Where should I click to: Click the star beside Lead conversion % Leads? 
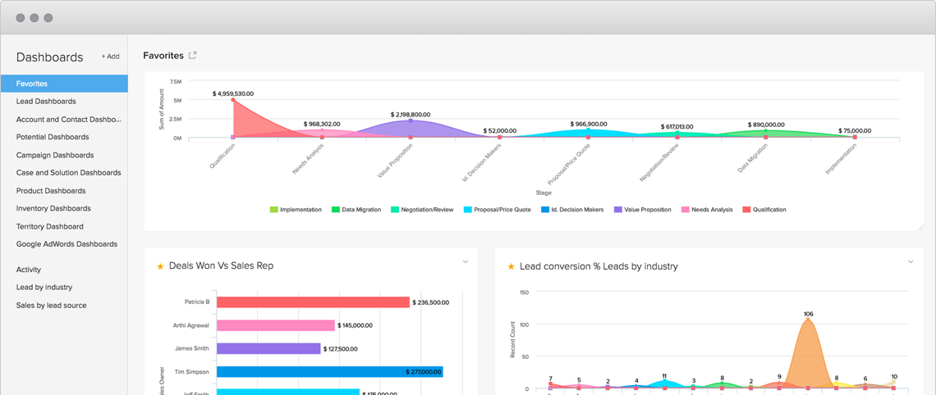pyautogui.click(x=511, y=266)
